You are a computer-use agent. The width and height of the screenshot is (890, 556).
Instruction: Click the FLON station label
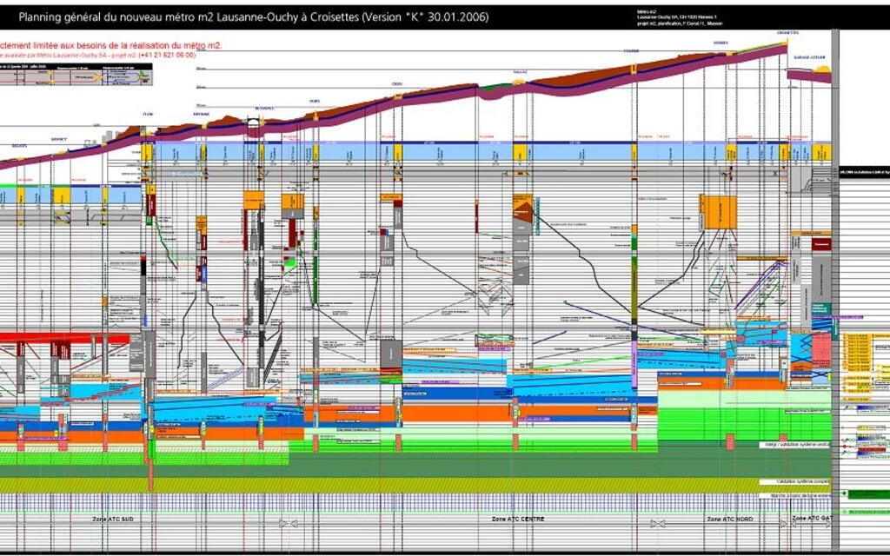pyautogui.click(x=147, y=114)
